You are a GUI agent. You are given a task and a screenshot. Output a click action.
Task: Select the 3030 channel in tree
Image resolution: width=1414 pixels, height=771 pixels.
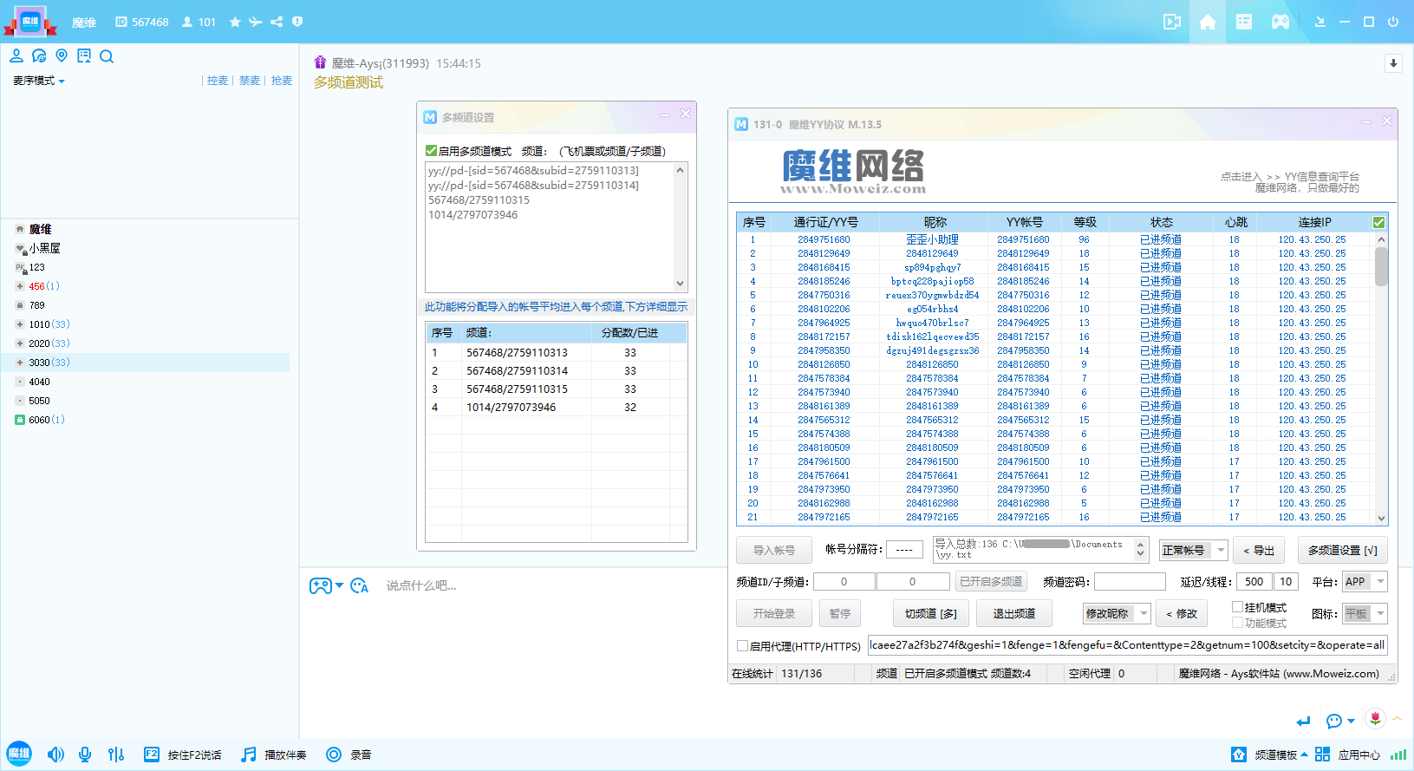[146, 363]
